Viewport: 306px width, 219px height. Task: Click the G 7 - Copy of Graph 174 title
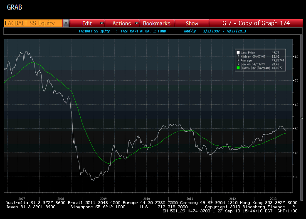pyautogui.click(x=256, y=23)
